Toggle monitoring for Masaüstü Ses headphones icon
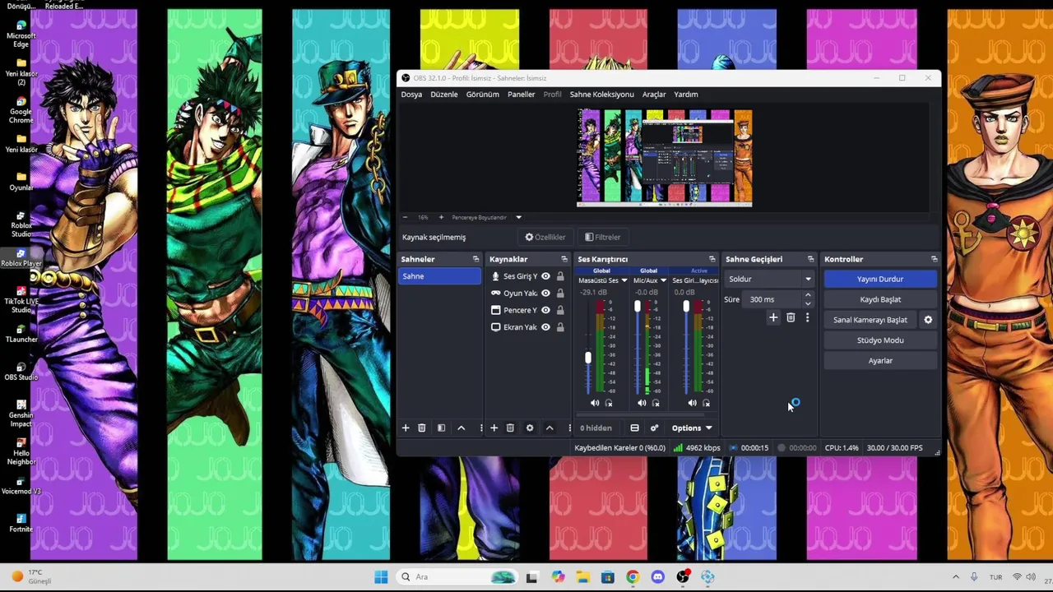1053x592 pixels. (609, 403)
